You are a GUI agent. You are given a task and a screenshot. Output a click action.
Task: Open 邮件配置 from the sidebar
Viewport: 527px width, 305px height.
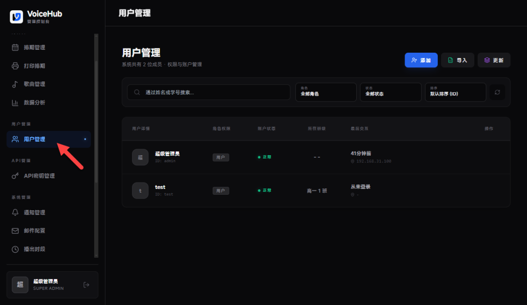point(34,230)
